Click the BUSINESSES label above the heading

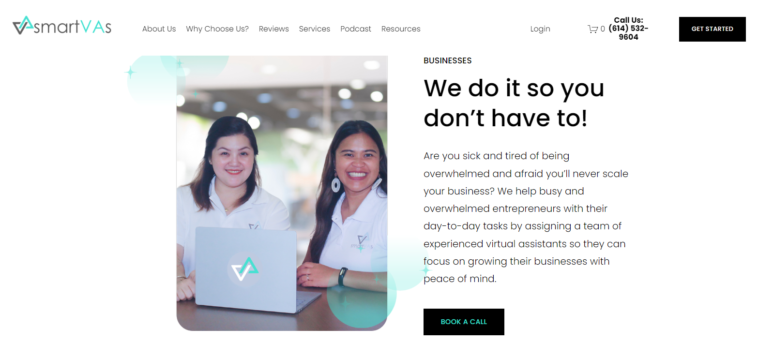tap(448, 61)
